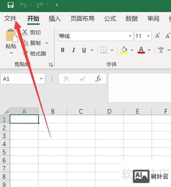Open the Underline style dropdown arrow
Screen dimensions: 171x187
point(92,50)
